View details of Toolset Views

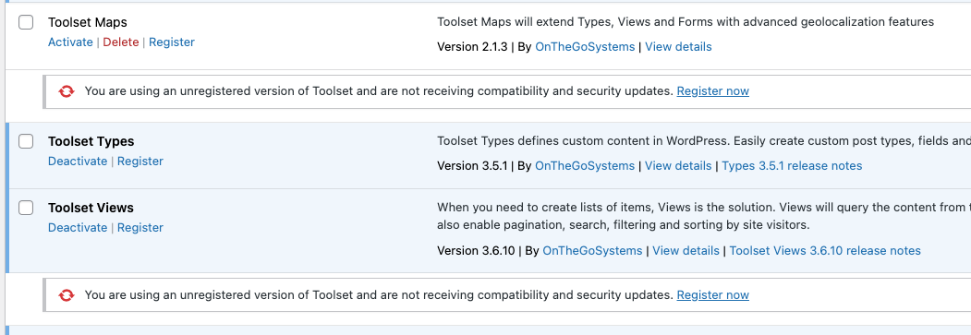(x=686, y=250)
